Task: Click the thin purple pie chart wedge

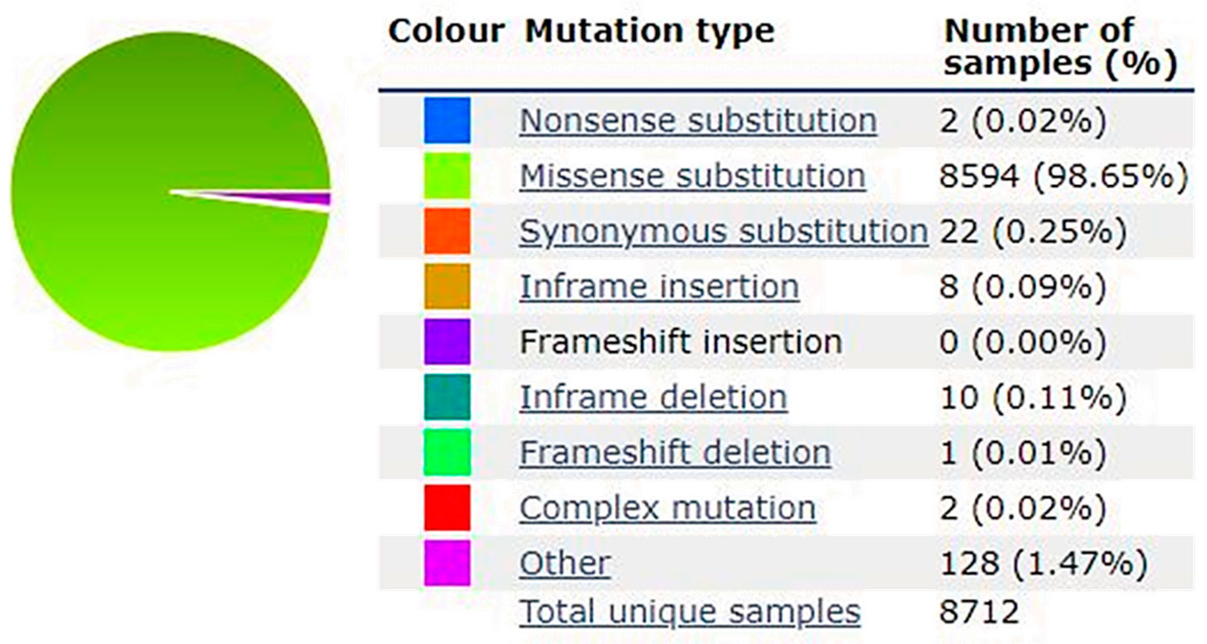Action: click(319, 199)
